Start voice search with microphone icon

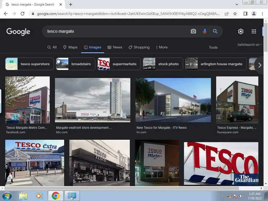click(x=205, y=31)
